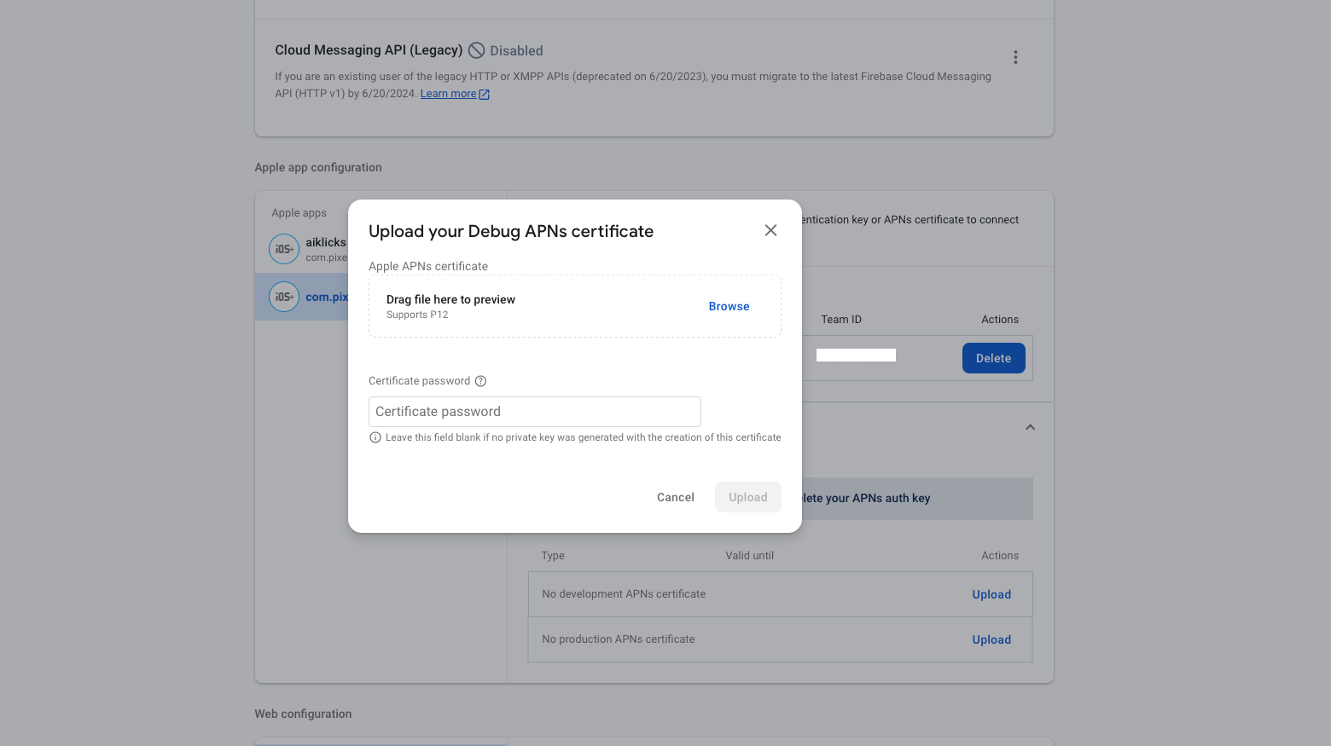Select the com.pix app list entry
This screenshot has height=746, width=1331.
(327, 297)
